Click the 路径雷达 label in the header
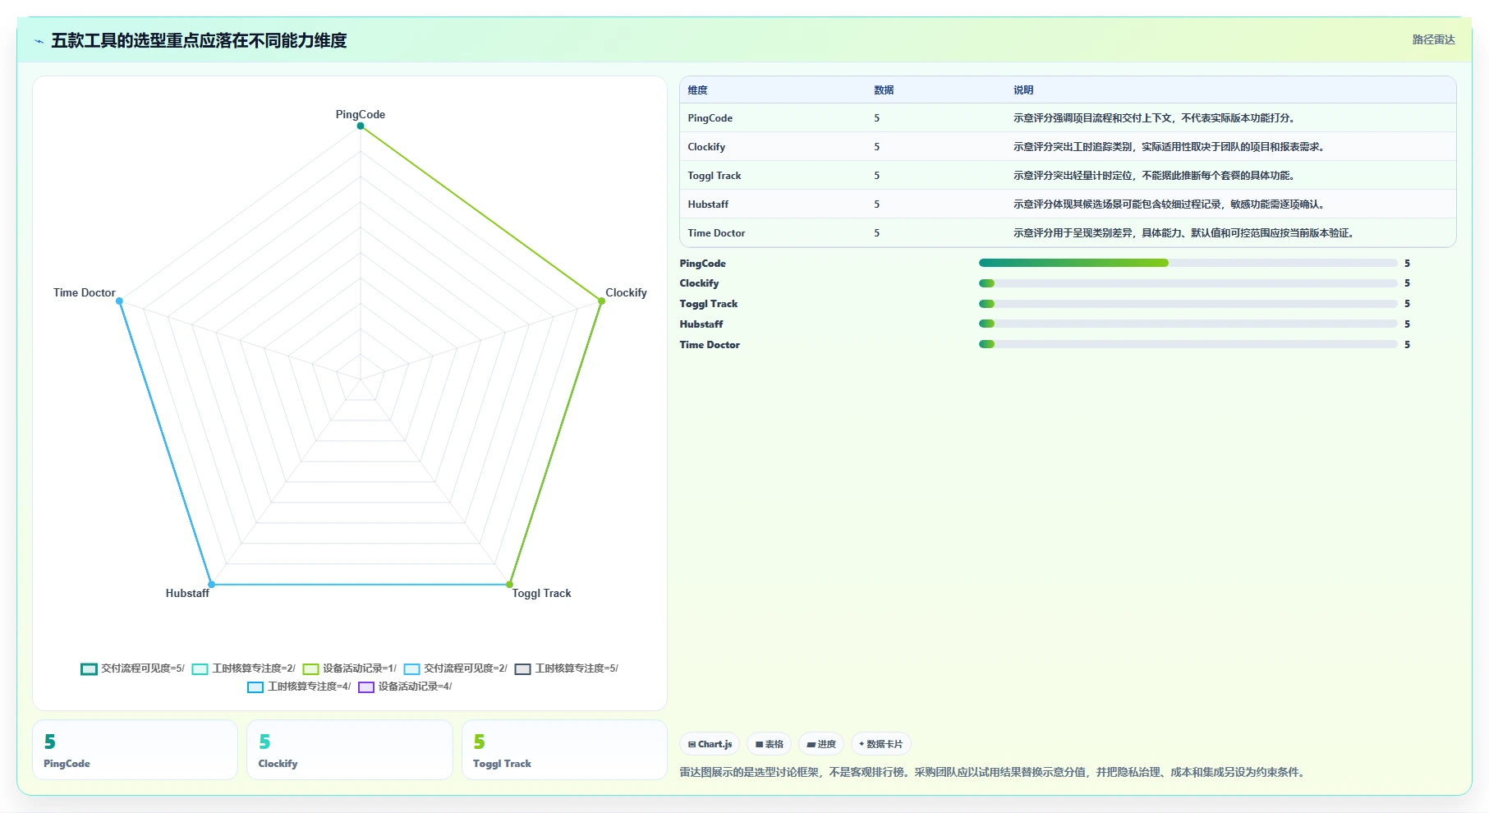The image size is (1489, 813). click(1433, 39)
